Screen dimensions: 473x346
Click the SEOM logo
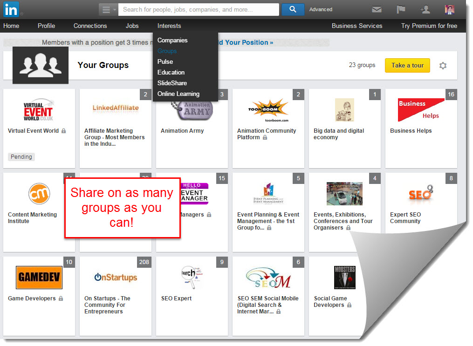tap(268, 278)
